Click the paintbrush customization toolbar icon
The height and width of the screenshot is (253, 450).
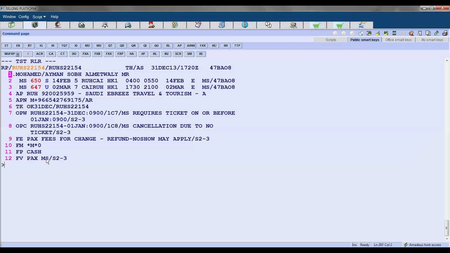point(362,25)
